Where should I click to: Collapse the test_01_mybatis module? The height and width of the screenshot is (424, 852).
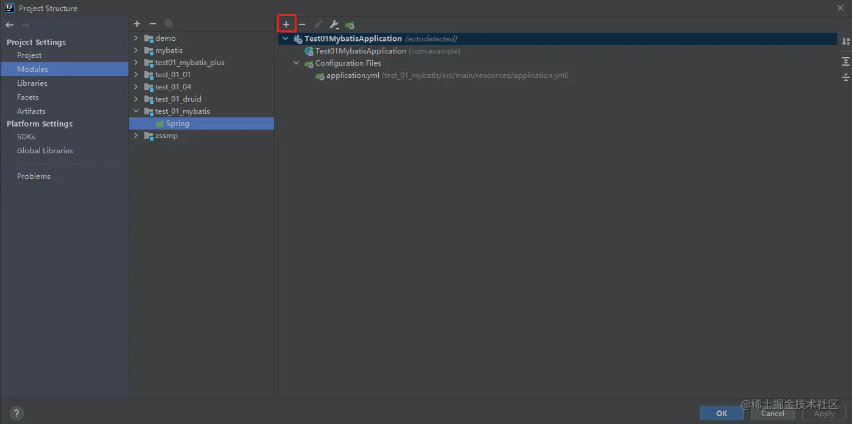136,111
